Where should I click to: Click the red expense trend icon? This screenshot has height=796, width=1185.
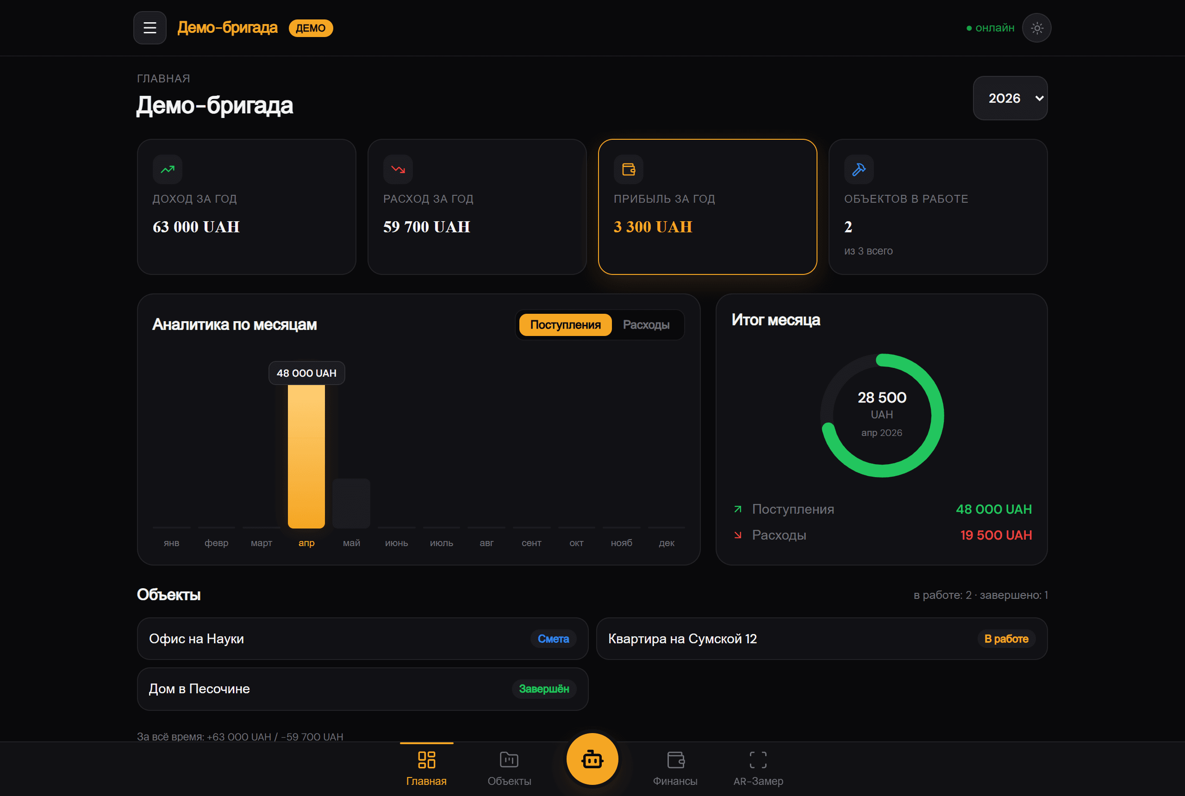[x=398, y=169]
